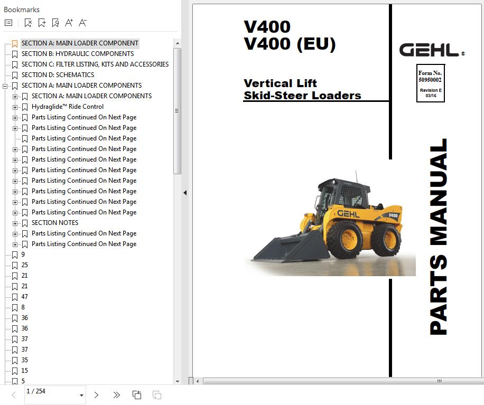484x405 pixels.
Task: Go to the previous page arrow
Action: click(x=14, y=395)
